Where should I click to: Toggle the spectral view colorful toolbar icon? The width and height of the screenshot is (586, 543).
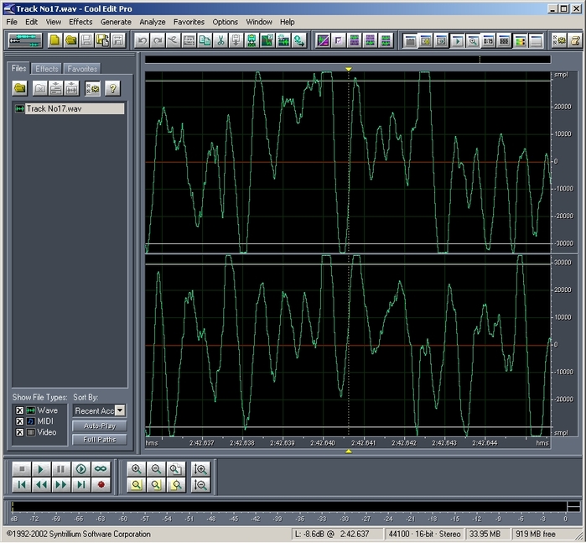(x=520, y=40)
